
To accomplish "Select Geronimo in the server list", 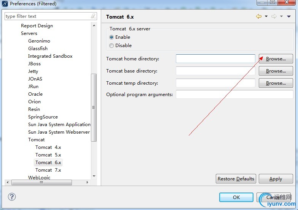I will (39, 41).
